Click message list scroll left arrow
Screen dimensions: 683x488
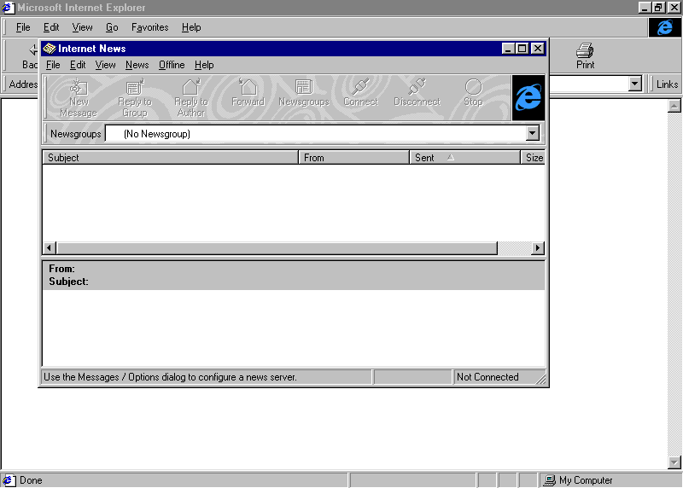50,247
